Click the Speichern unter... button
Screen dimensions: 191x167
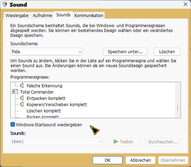[125, 51]
